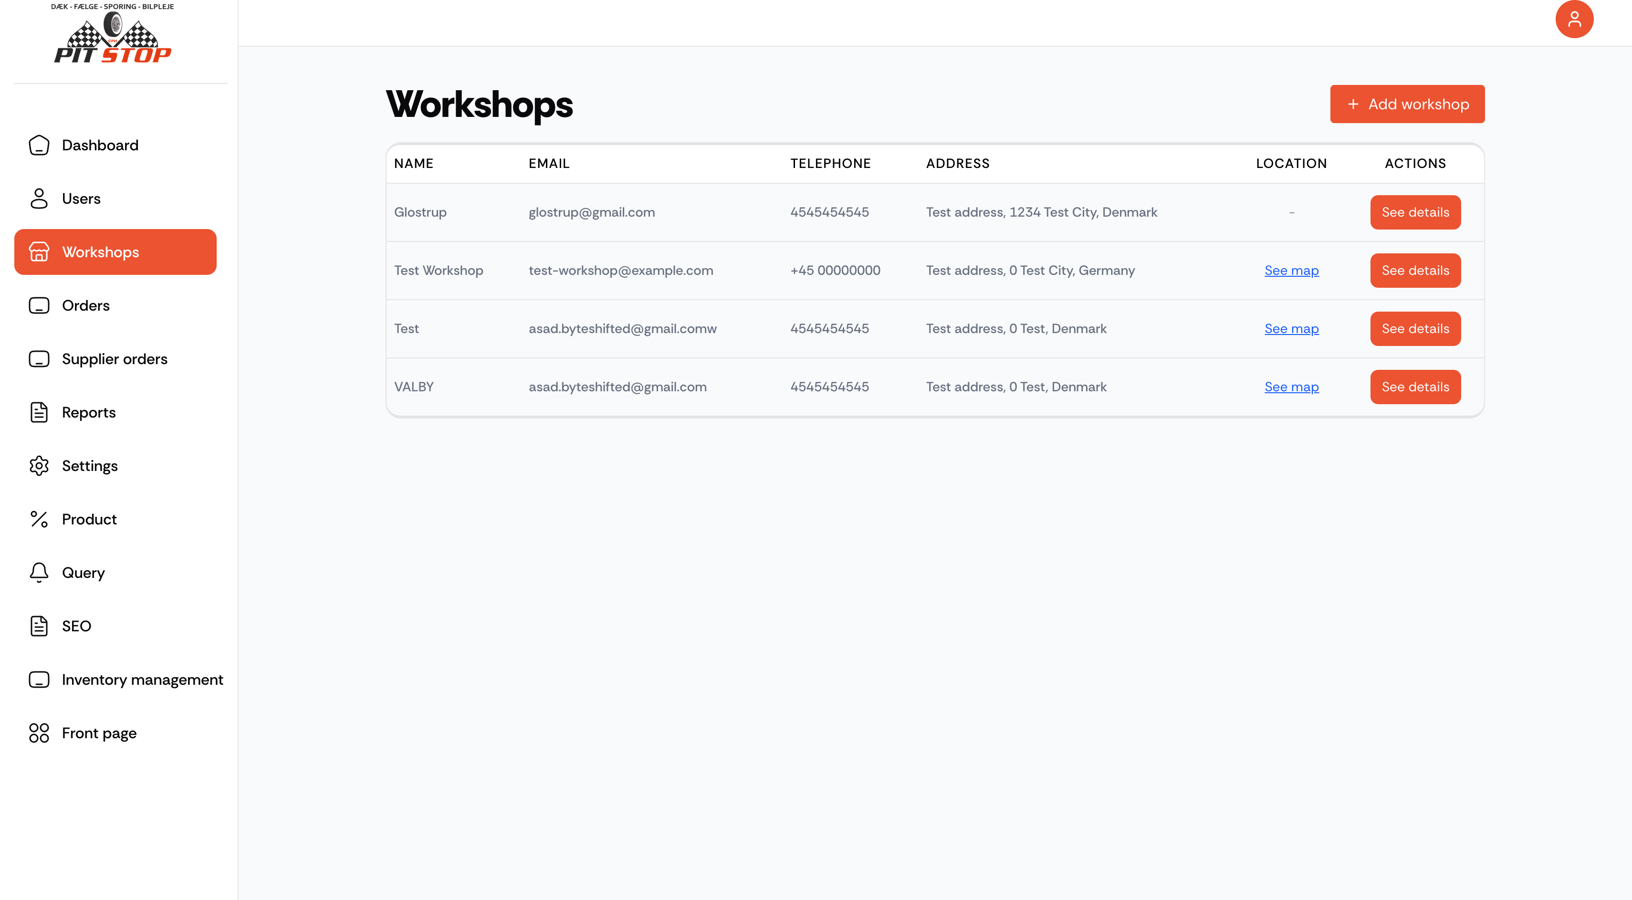Click the Inventory management icon

pos(39,680)
